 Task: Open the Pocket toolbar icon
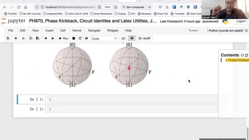point(160,7)
